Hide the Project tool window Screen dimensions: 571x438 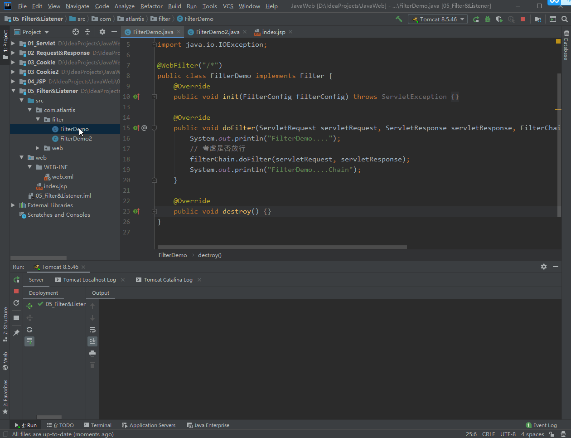pyautogui.click(x=114, y=32)
